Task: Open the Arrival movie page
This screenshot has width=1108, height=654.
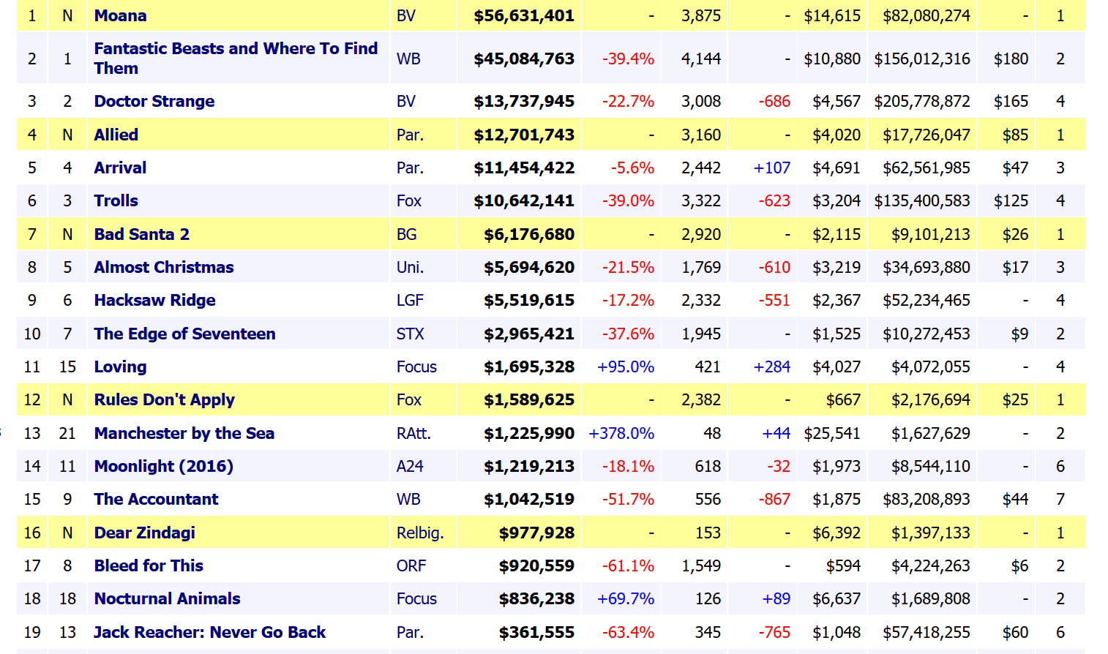Action: [x=120, y=168]
